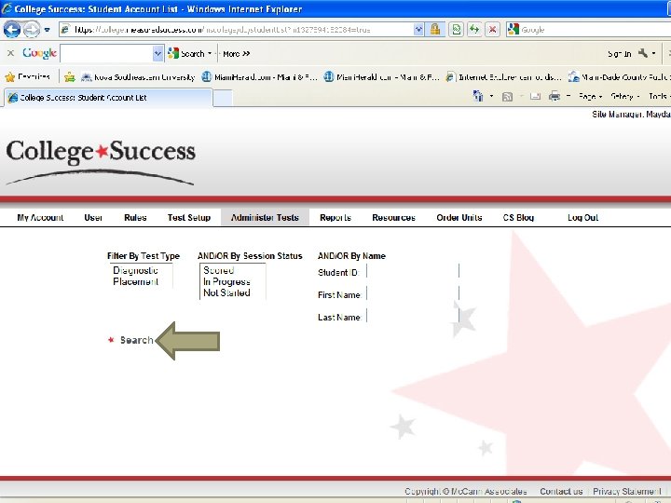Viewport: 671px width, 503px height.
Task: Open the Tools menu in command bar
Action: click(x=659, y=96)
